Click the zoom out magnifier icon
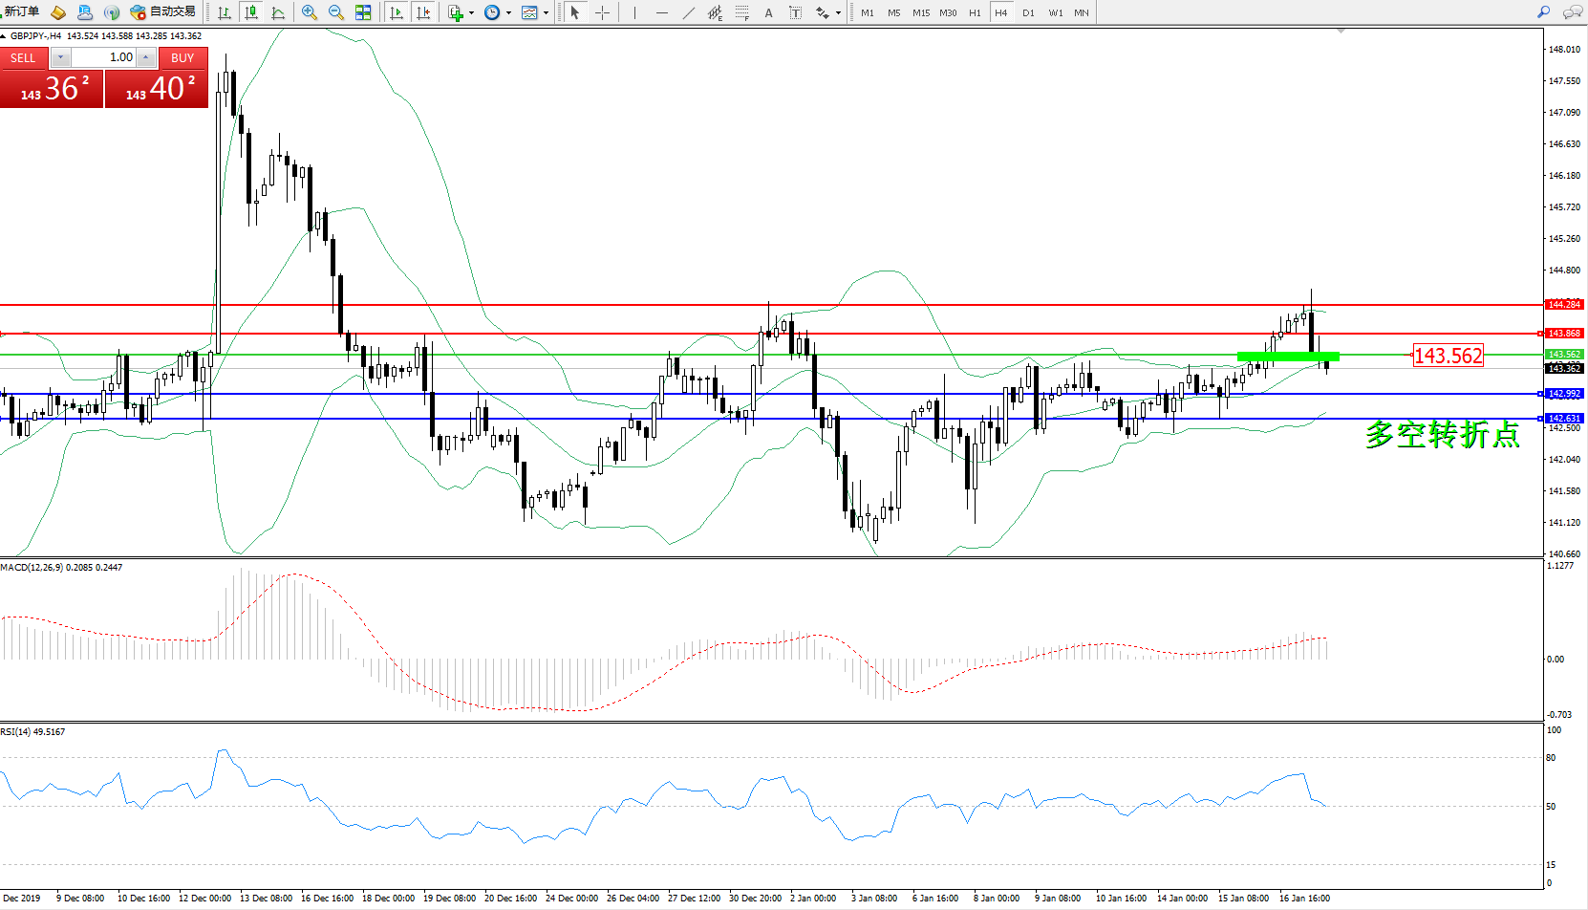Image resolution: width=1588 pixels, height=910 pixels. click(x=335, y=12)
